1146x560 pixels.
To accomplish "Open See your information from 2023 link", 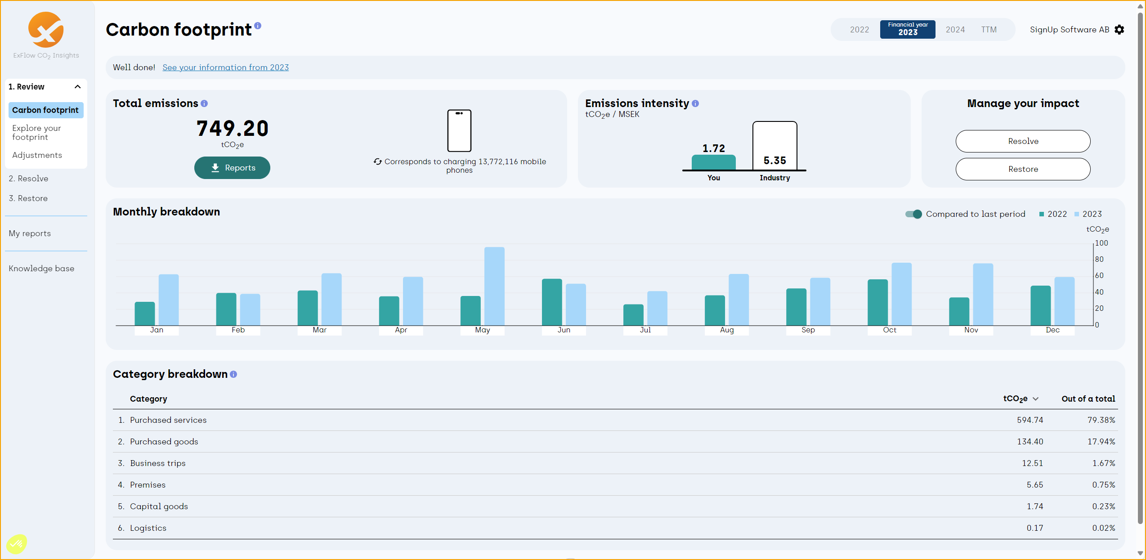I will (x=226, y=67).
